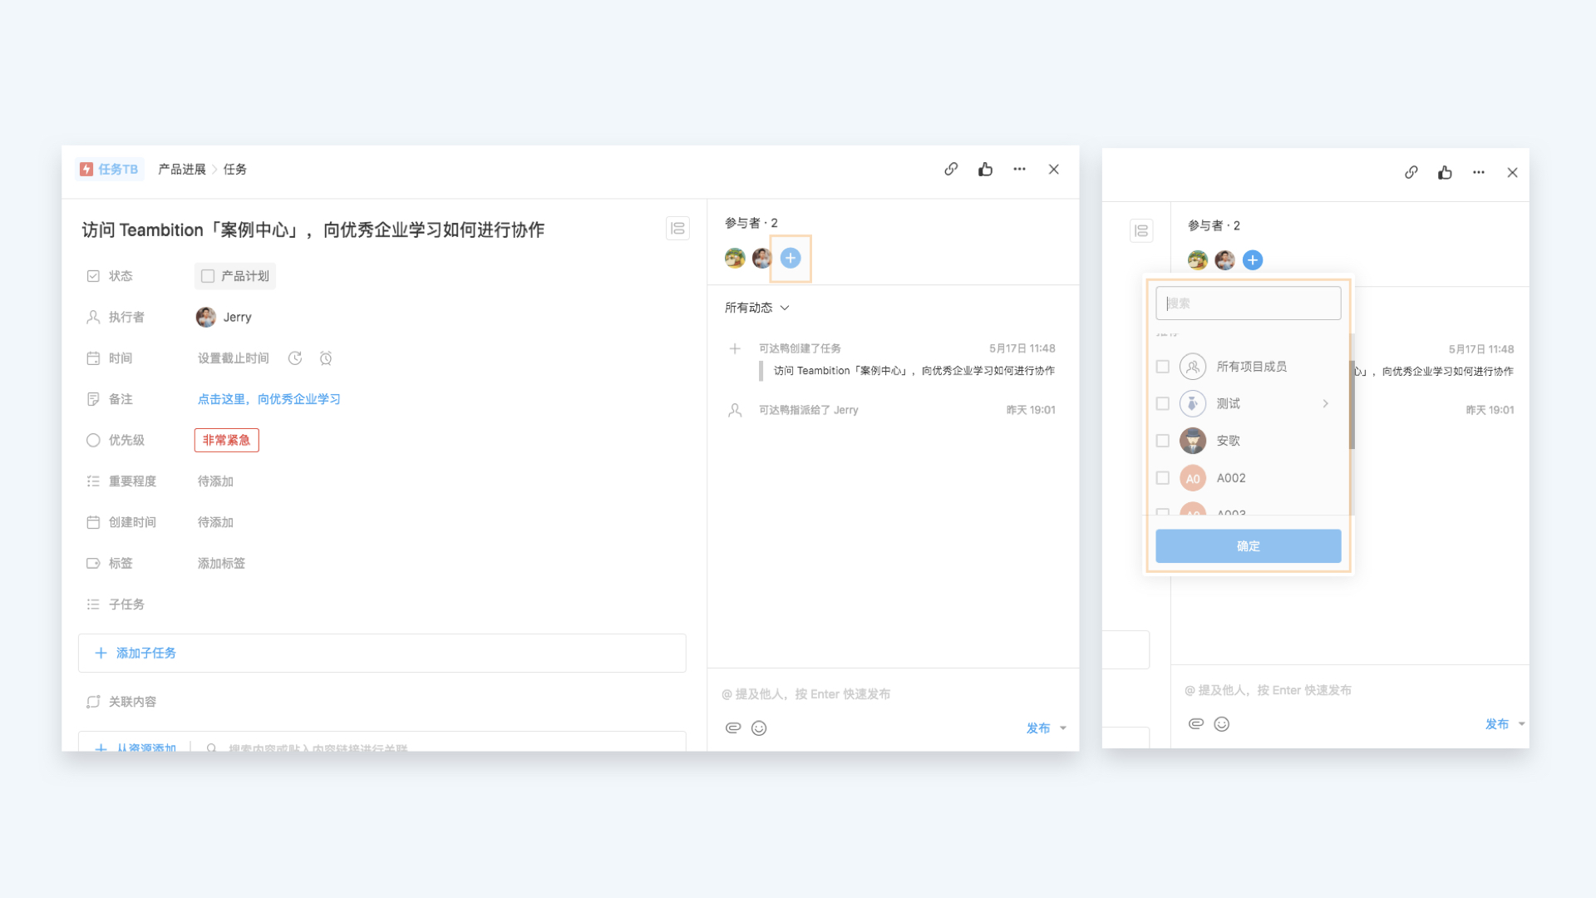The image size is (1596, 898).
Task: Click 发布 publish in left window
Action: 1038,728
